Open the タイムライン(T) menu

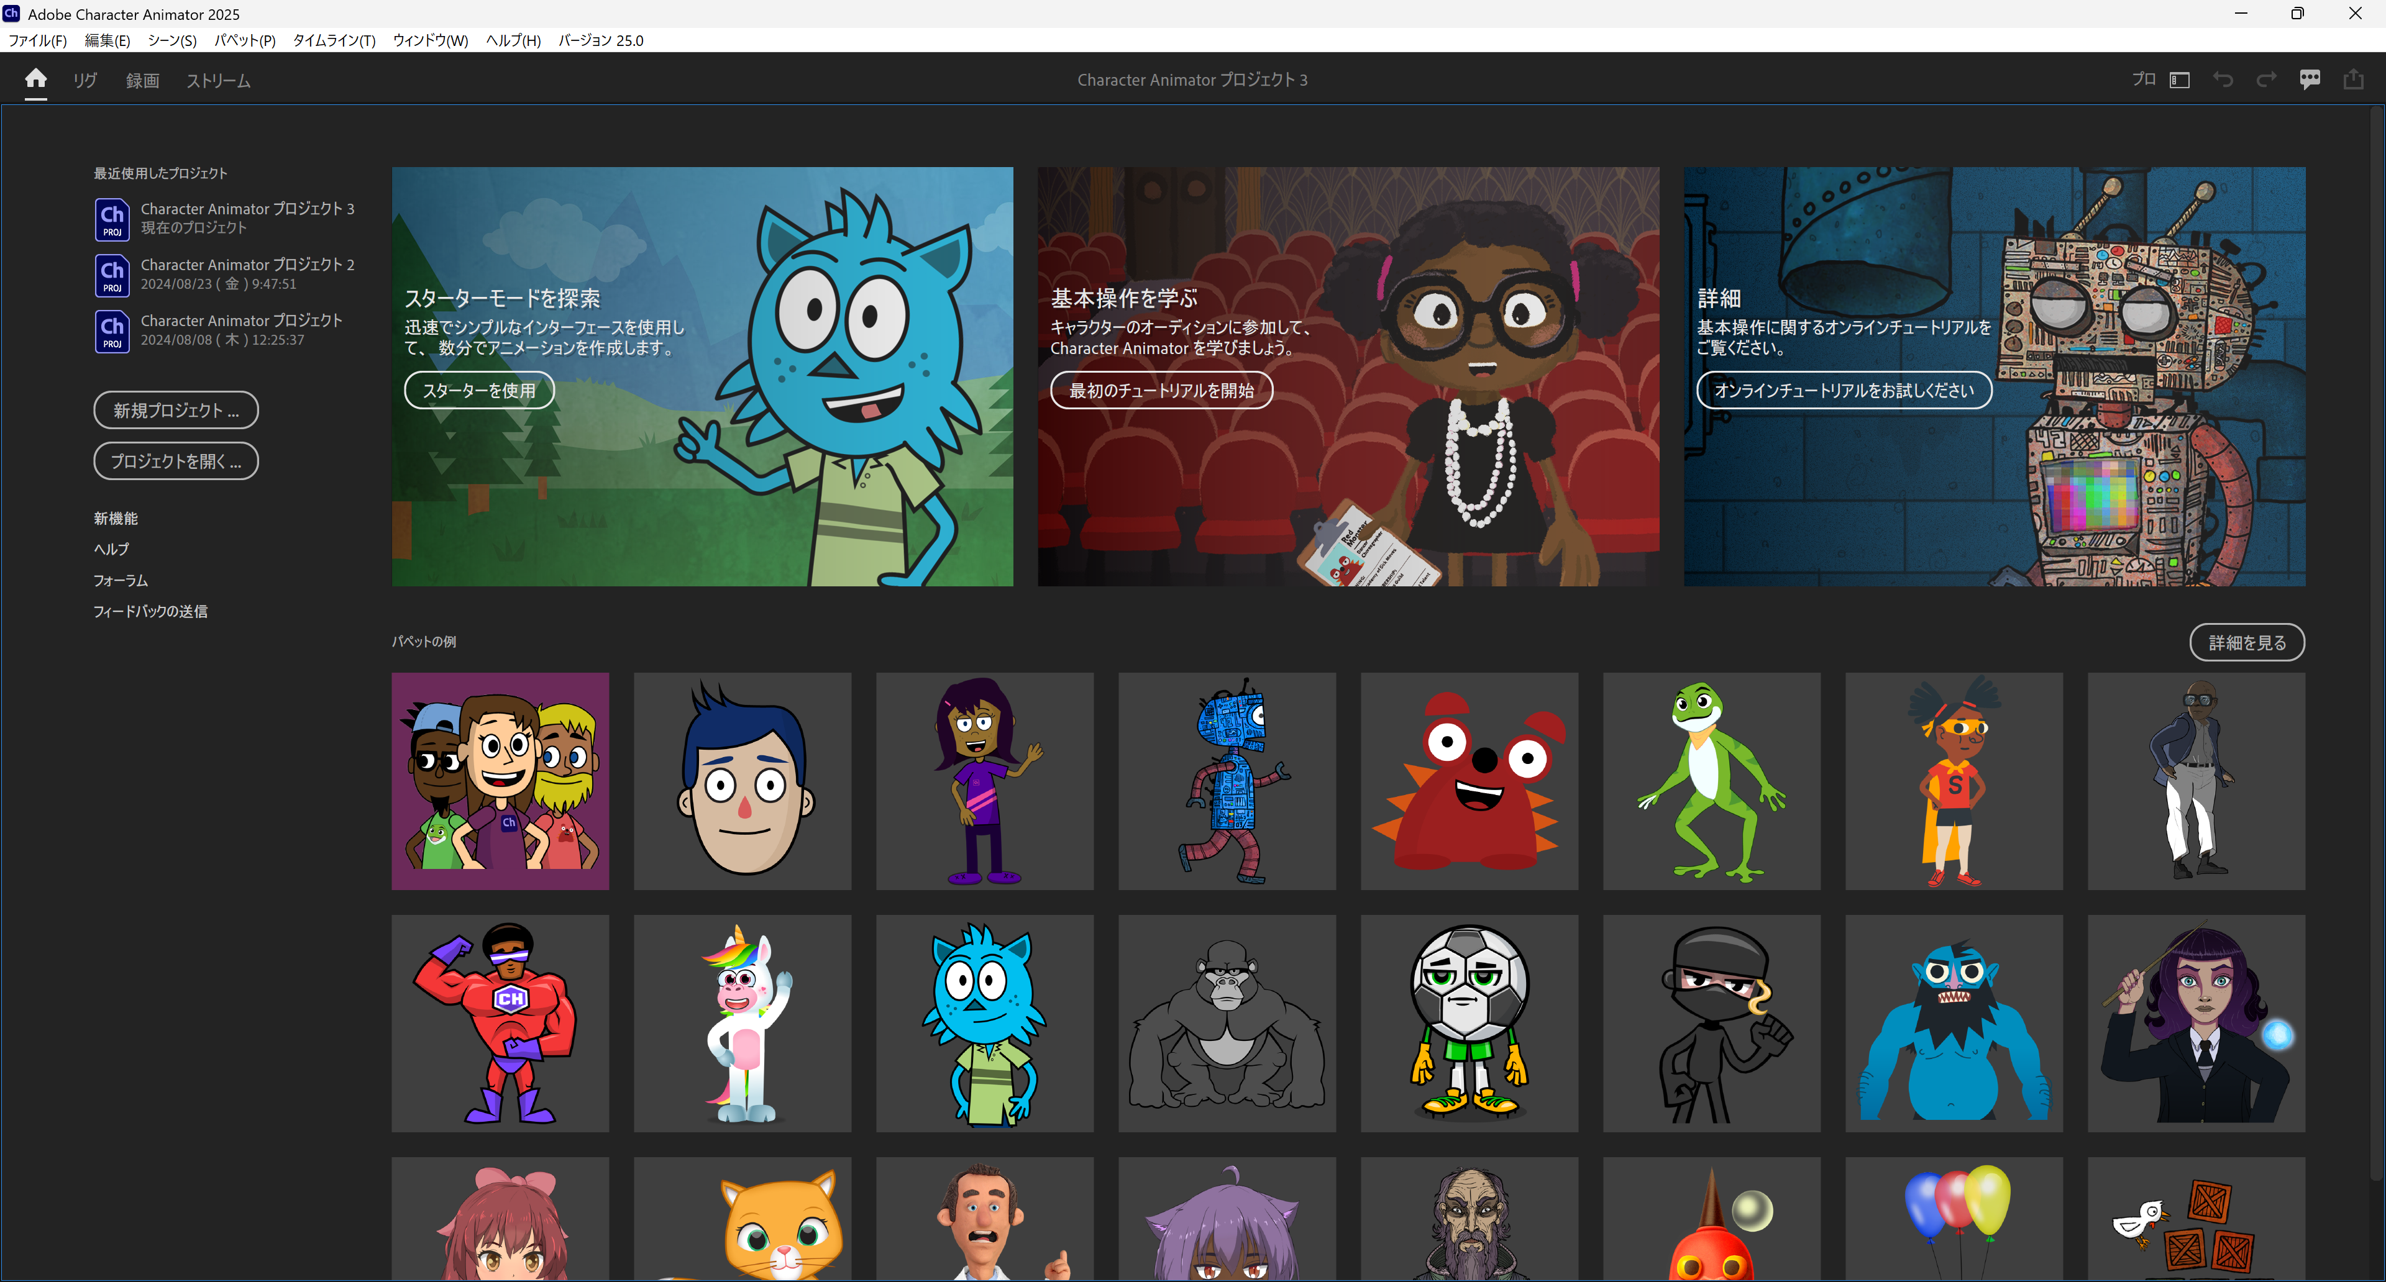334,41
